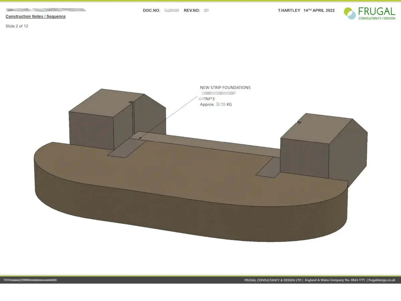The width and height of the screenshot is (401, 301).
Task: Click FRUGAL CONSULTANCY & DESIGN LTD footer text
Action: (273, 280)
